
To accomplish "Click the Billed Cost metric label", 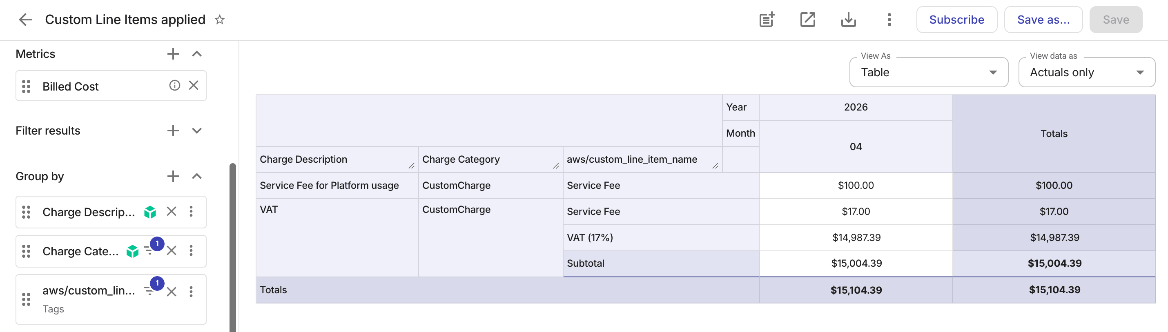I will (x=70, y=86).
